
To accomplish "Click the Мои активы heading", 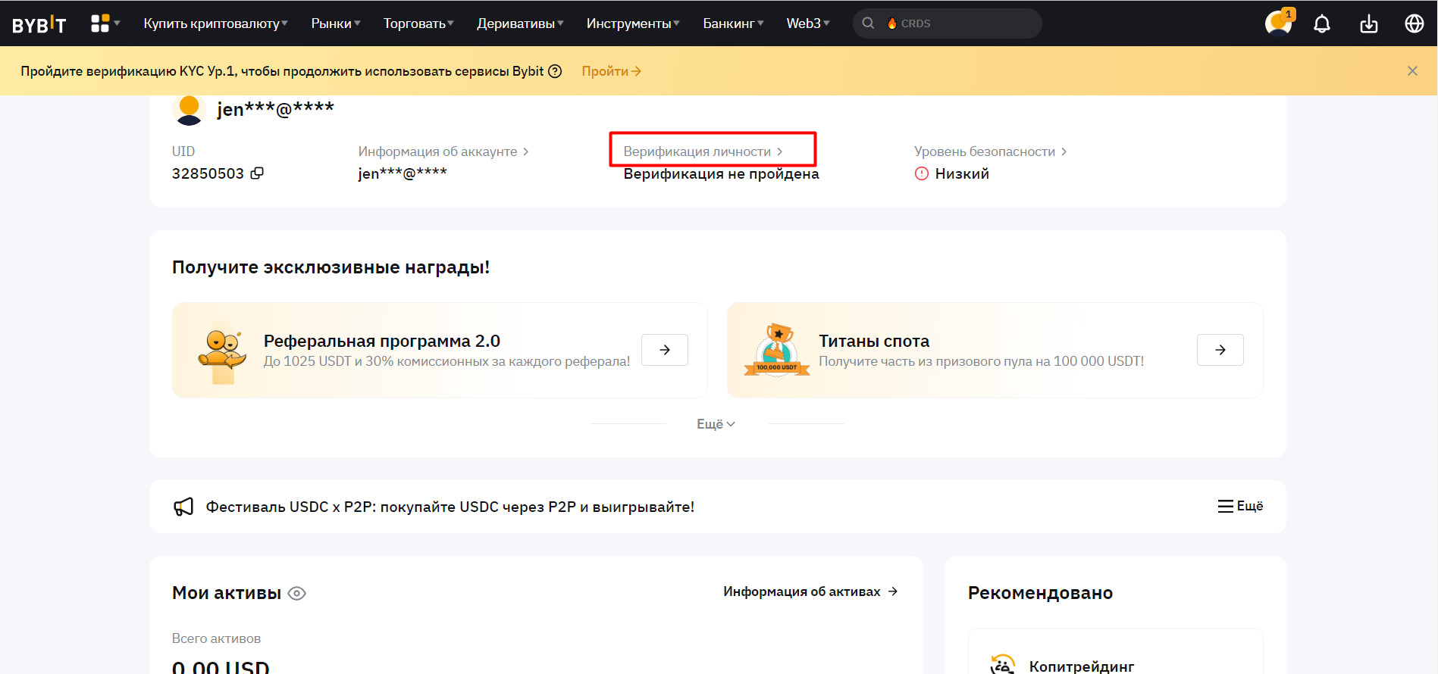I will click(227, 593).
